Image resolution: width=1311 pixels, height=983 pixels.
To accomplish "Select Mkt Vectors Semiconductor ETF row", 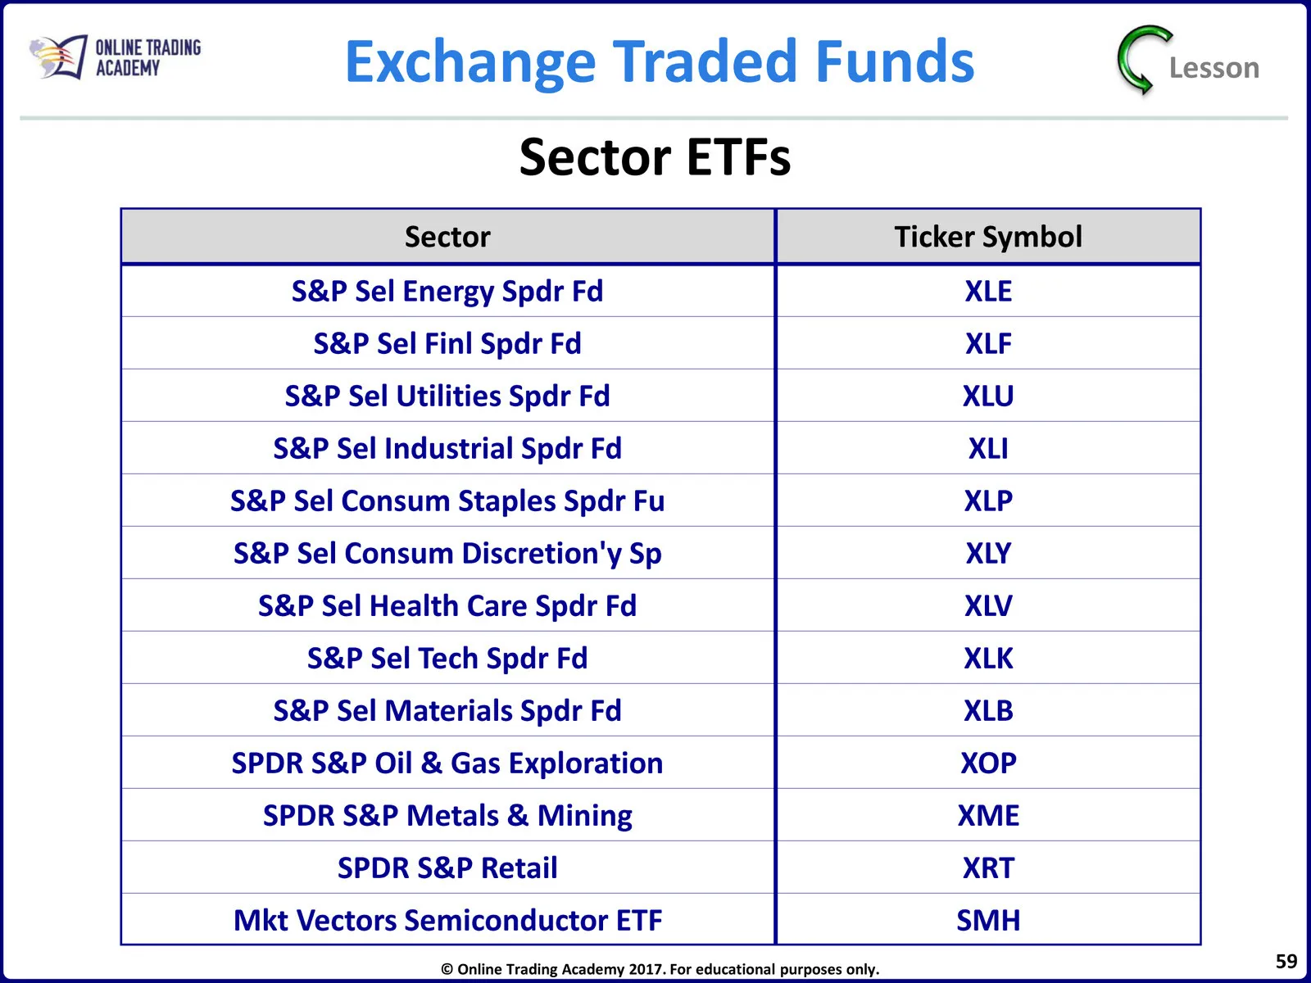I will [x=447, y=921].
